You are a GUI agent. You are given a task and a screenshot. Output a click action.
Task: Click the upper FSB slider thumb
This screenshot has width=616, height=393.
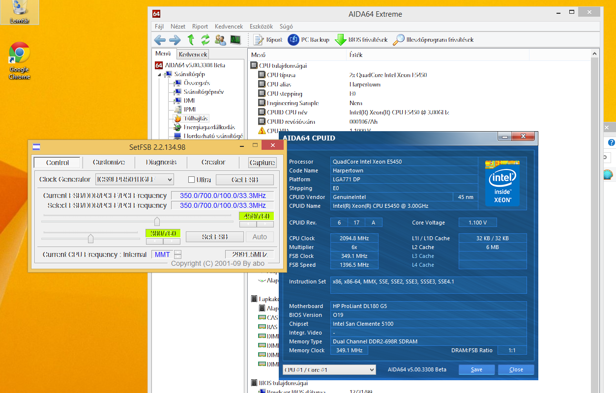coord(157,222)
